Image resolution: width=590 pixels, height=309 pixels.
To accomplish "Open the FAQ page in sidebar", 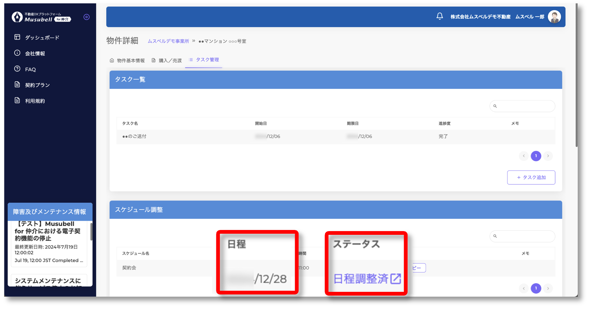I will click(30, 69).
